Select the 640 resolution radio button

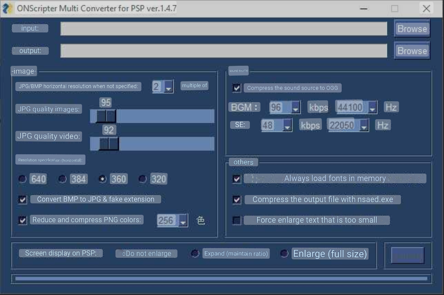(22, 179)
